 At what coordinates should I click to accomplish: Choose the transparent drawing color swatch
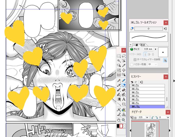pos(124,126)
